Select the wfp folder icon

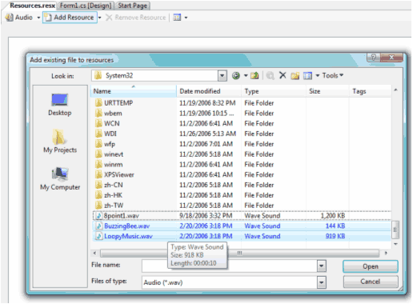98,144
